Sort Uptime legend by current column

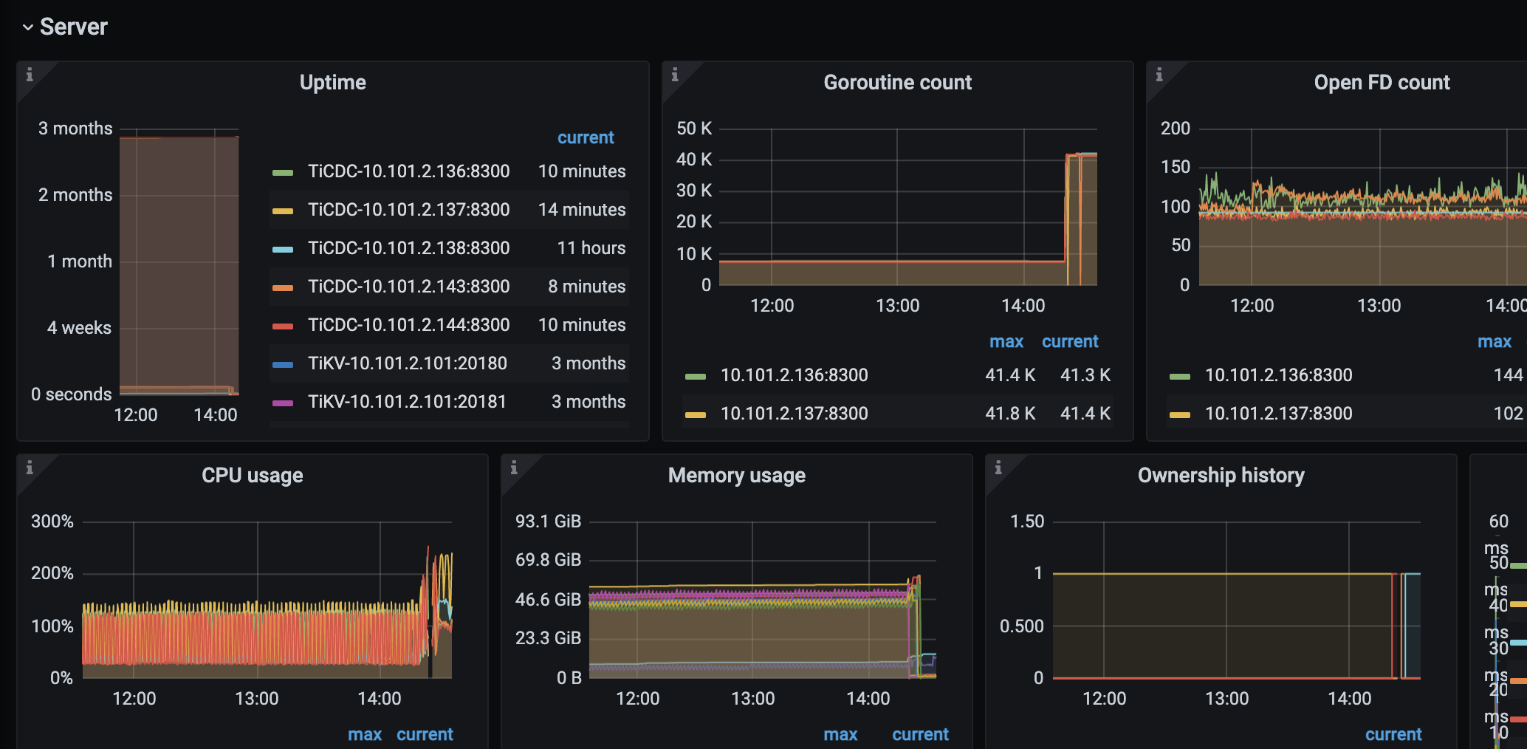click(x=585, y=137)
